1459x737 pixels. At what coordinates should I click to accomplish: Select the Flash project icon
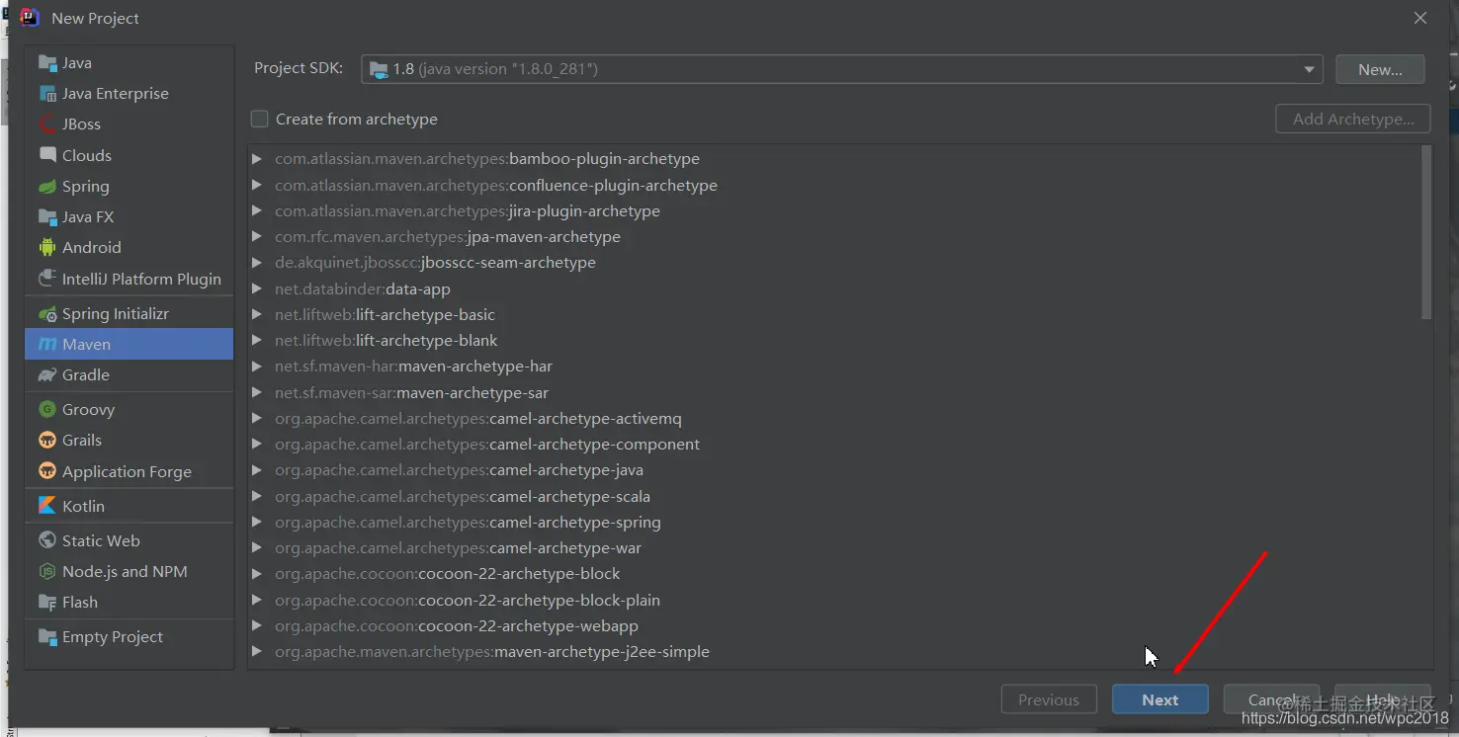[x=47, y=603]
